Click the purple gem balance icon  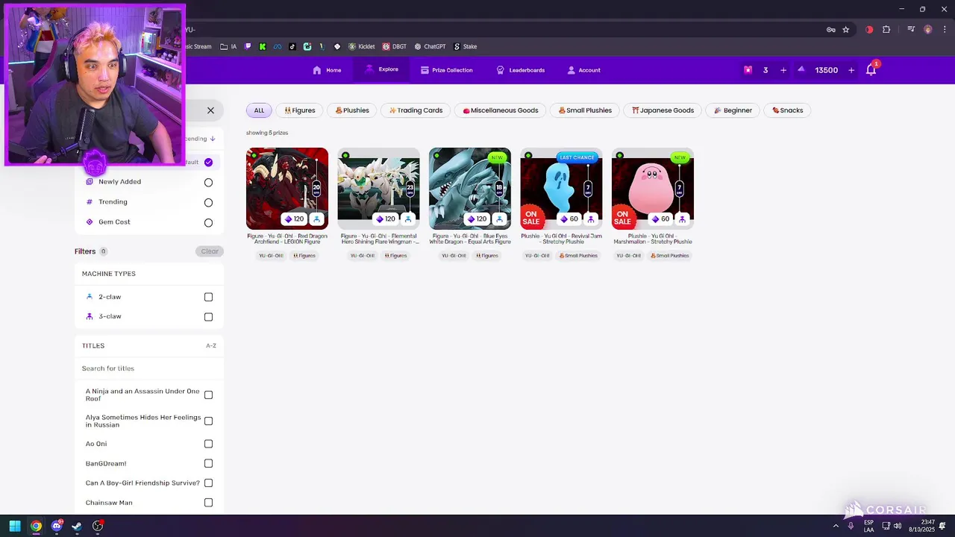(x=801, y=69)
